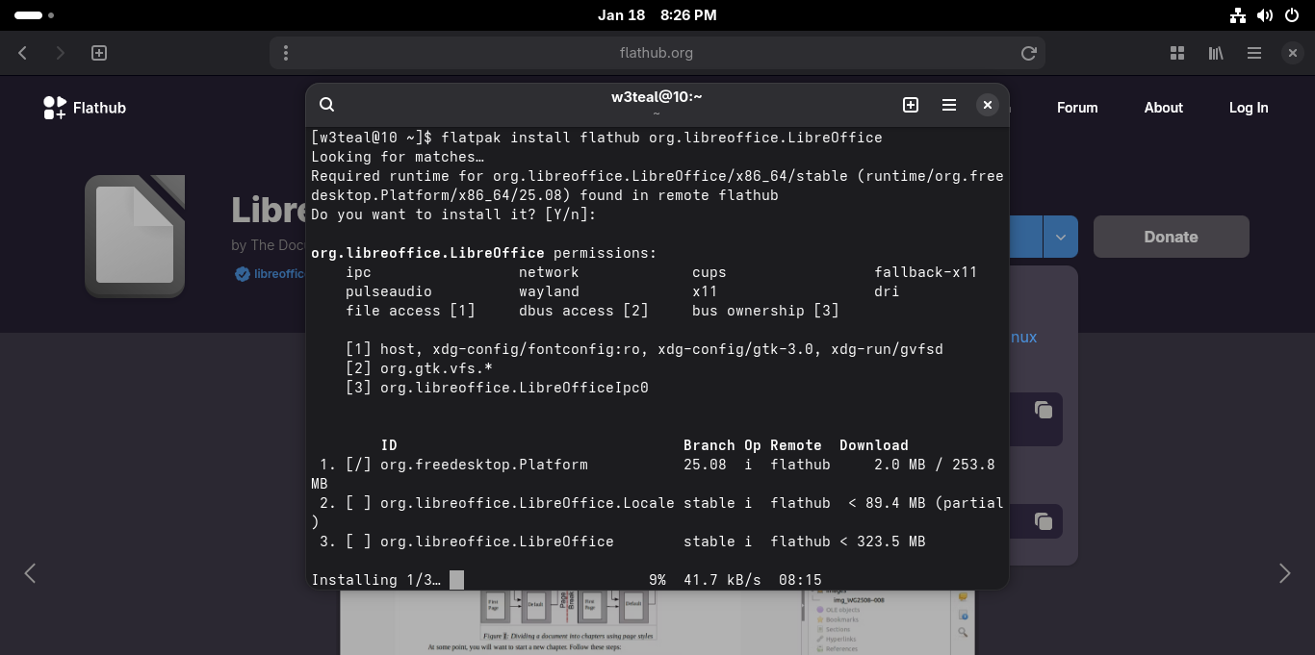The width and height of the screenshot is (1315, 655).
Task: Click the w3teal@10:~ terminal title
Action: [657, 97]
